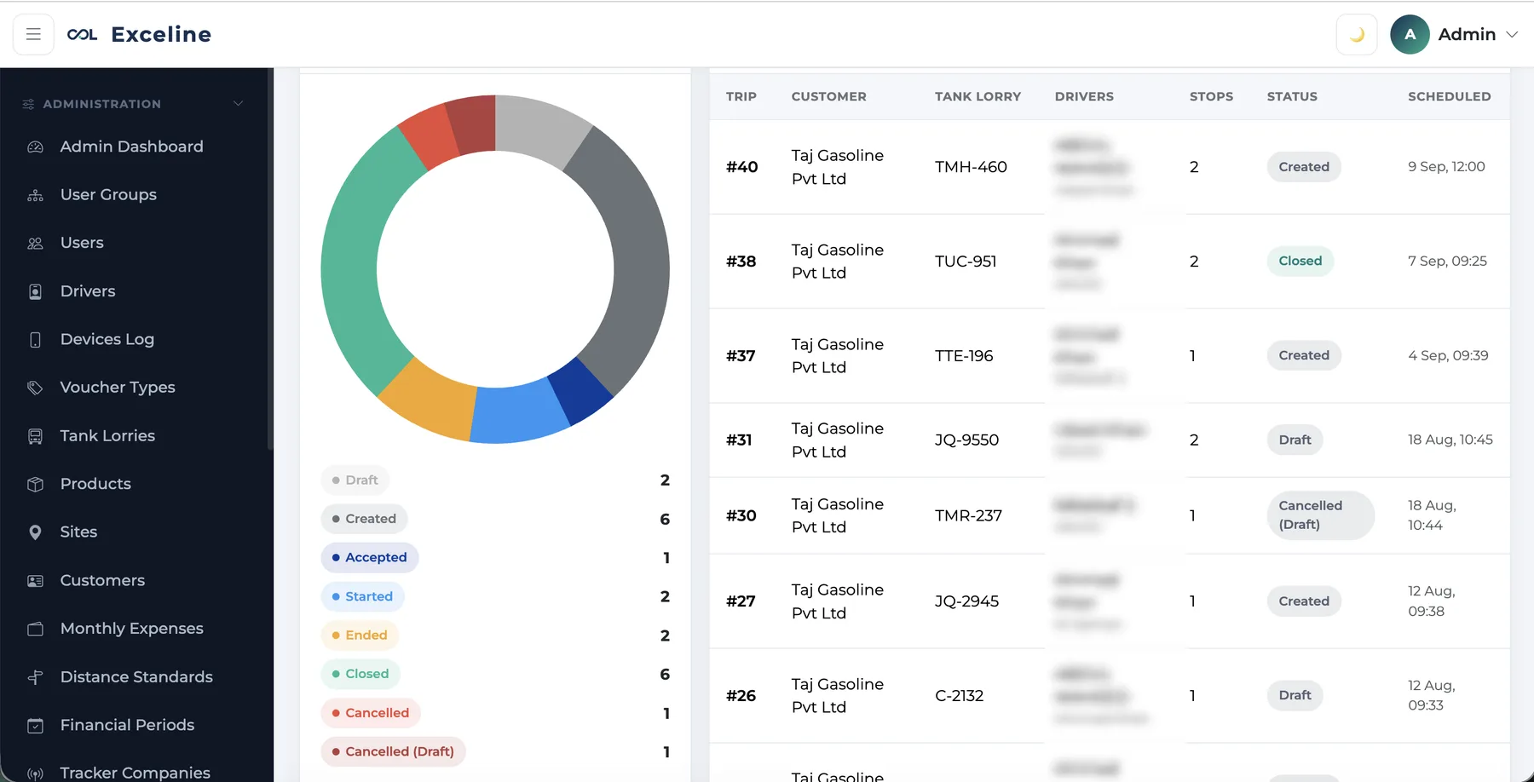Click the Customers card icon
This screenshot has width=1534, height=782.
35,581
